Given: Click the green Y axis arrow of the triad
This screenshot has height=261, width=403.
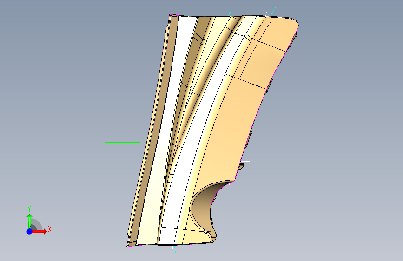Looking at the screenshot, I should [x=30, y=221].
